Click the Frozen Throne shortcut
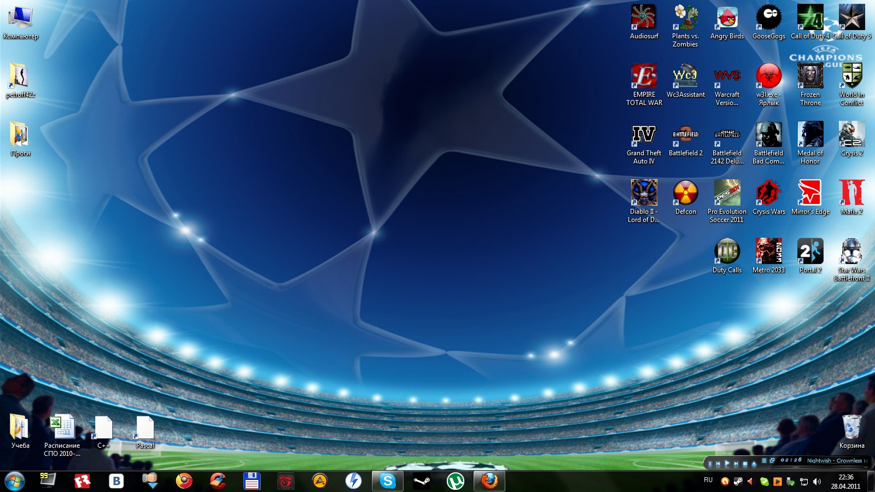The image size is (875, 492). pyautogui.click(x=810, y=84)
